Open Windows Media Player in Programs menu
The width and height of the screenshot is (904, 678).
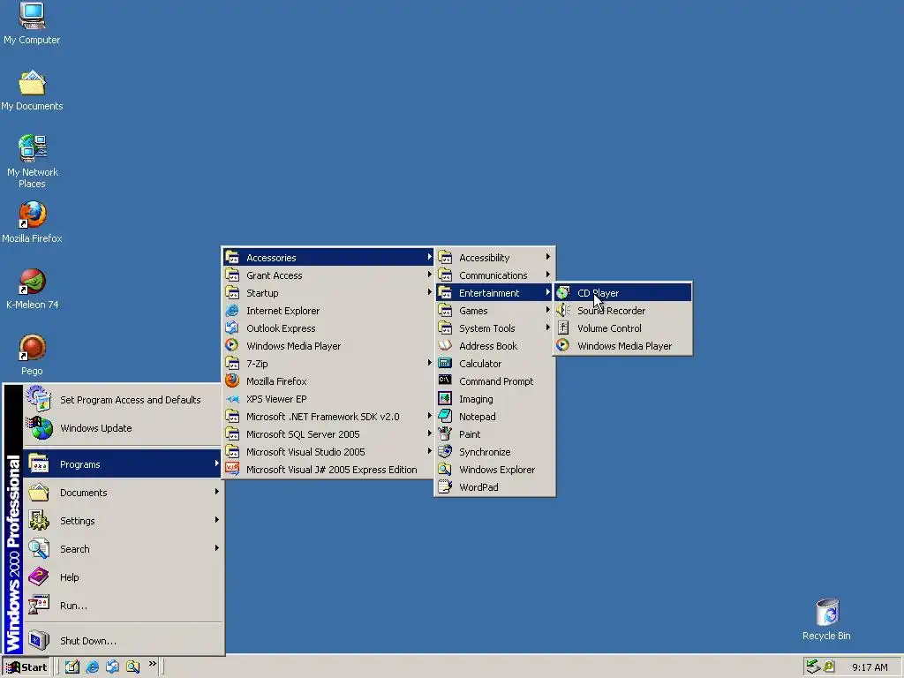tap(328, 346)
